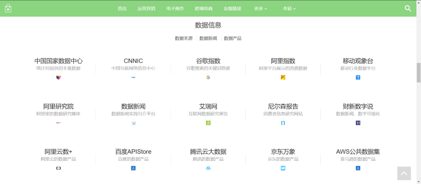Click the 财新数字说 favicon icon
421x184 pixels.
[x=358, y=123]
